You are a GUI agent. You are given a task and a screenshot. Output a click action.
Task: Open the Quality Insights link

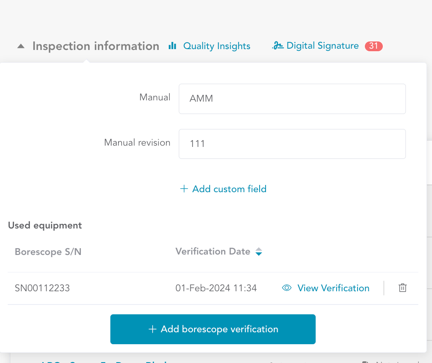point(216,46)
